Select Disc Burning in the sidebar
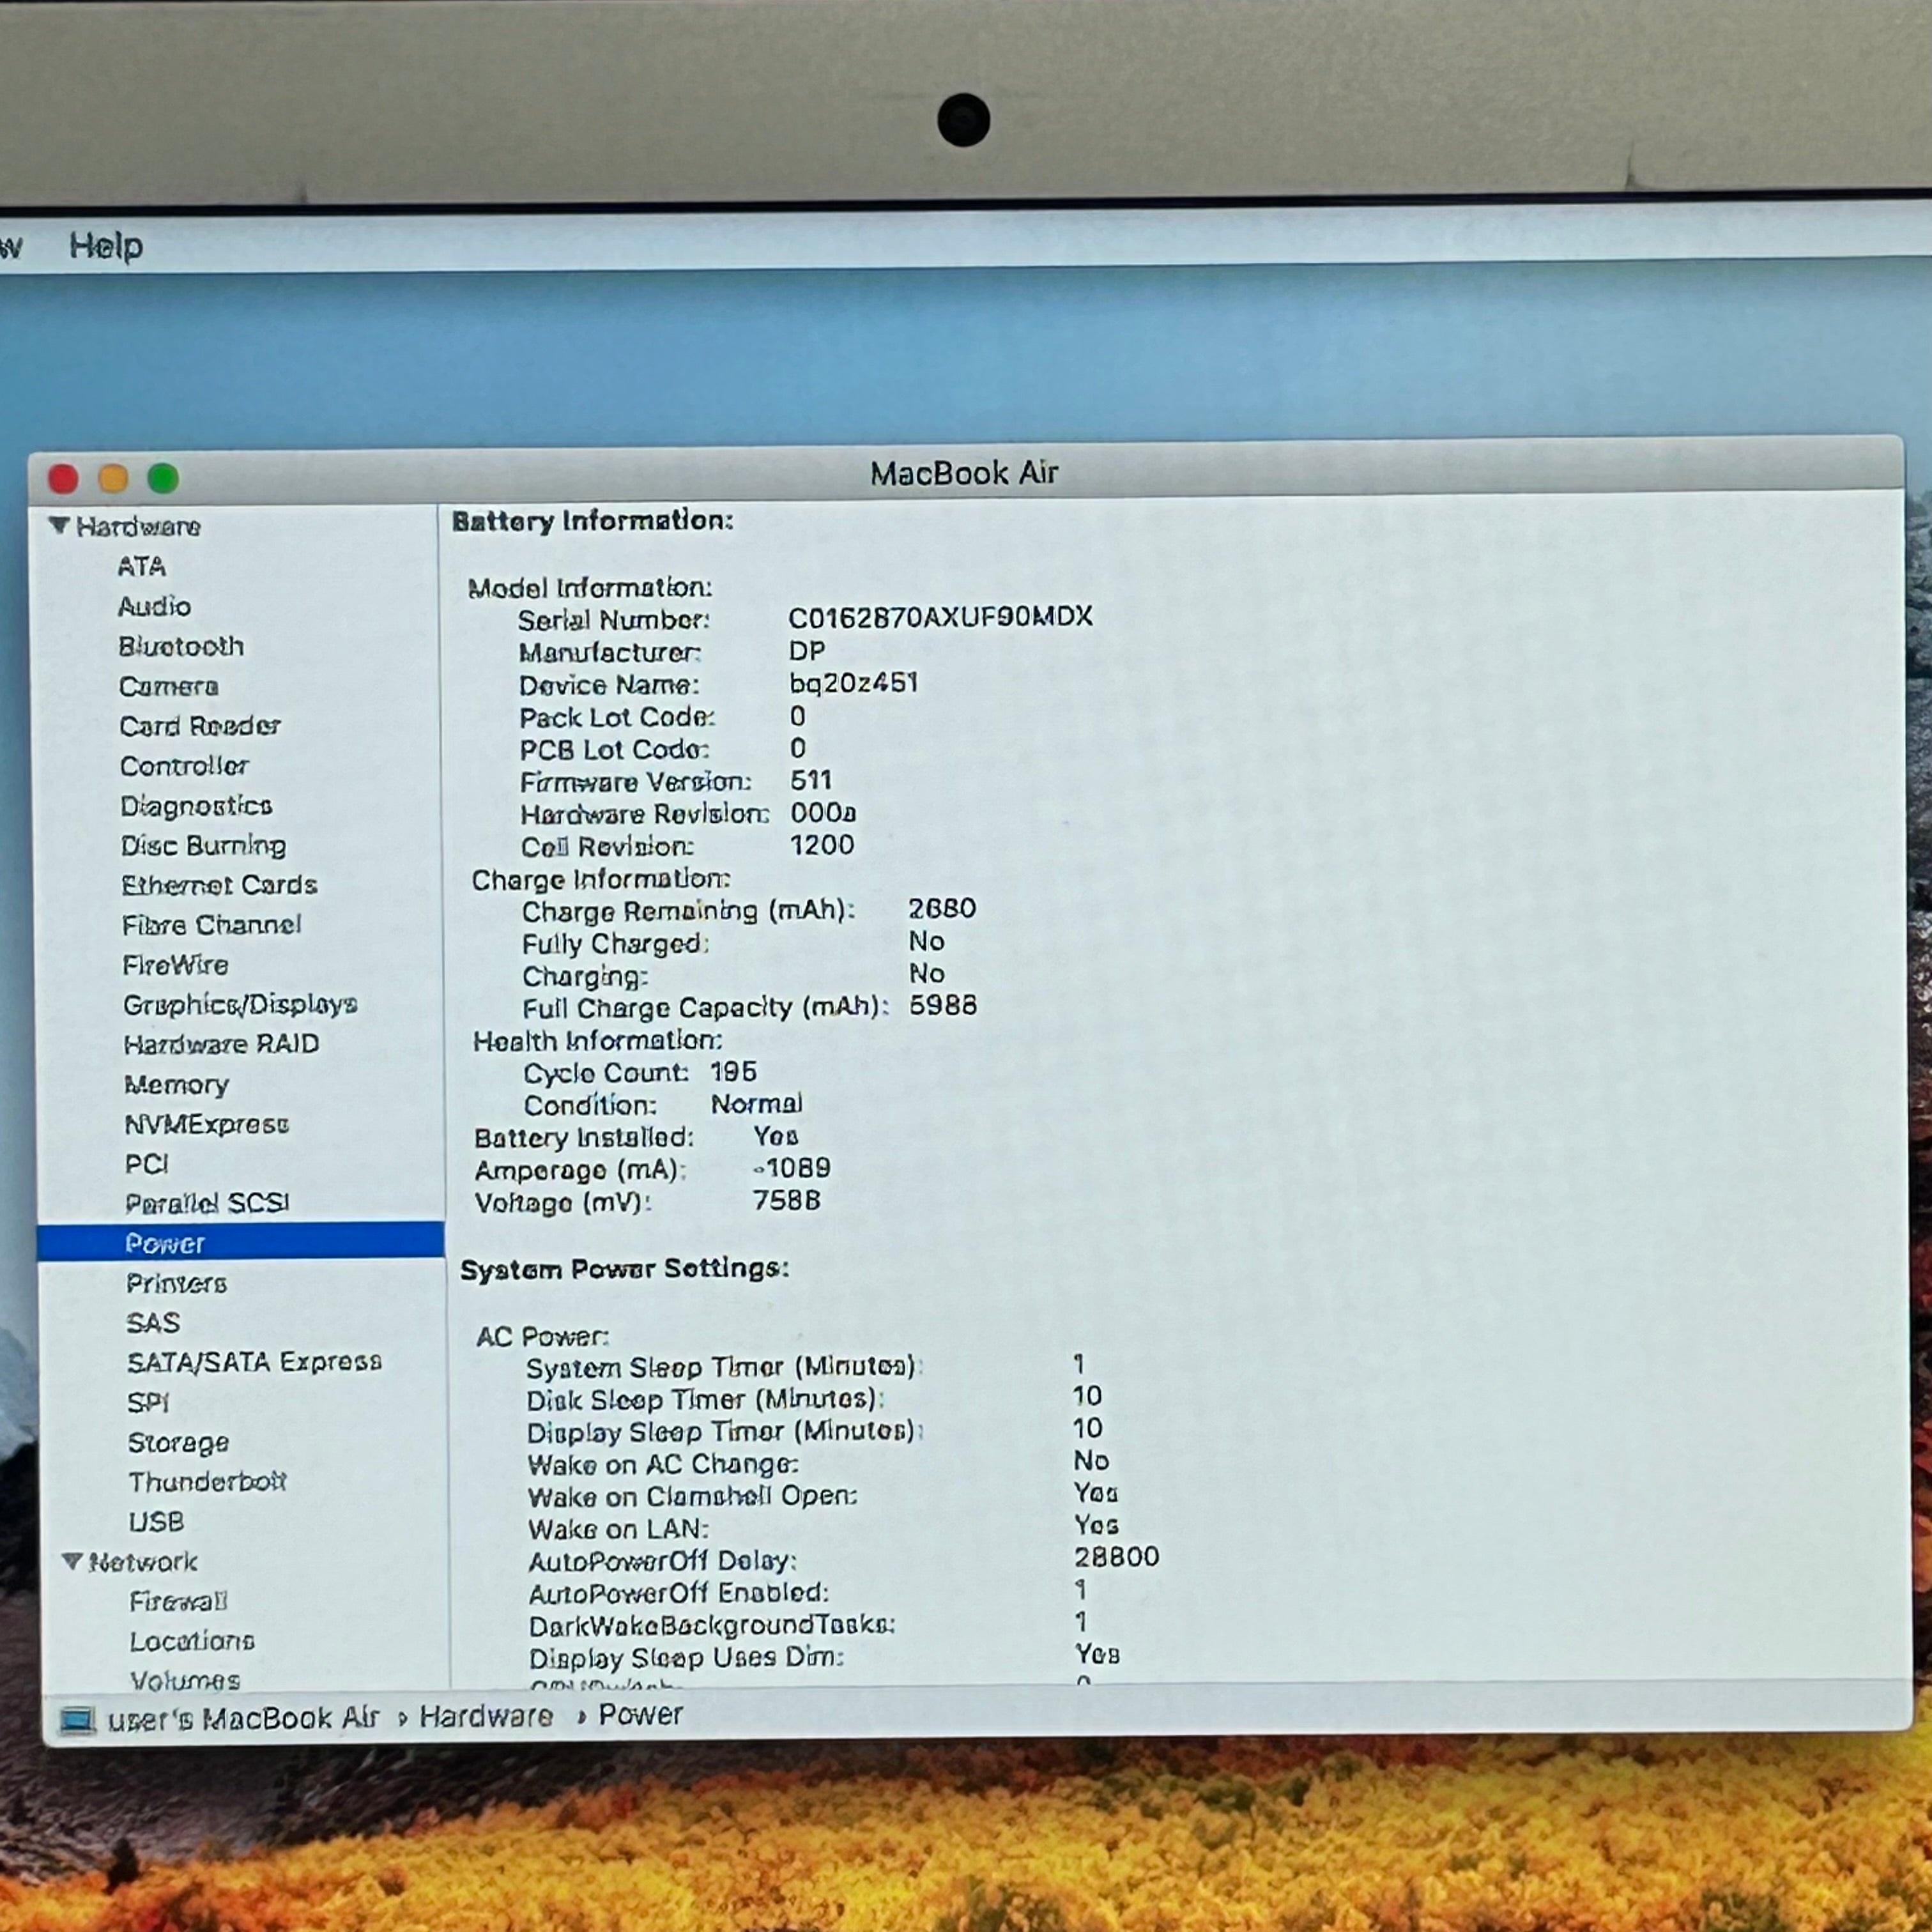 click(203, 846)
